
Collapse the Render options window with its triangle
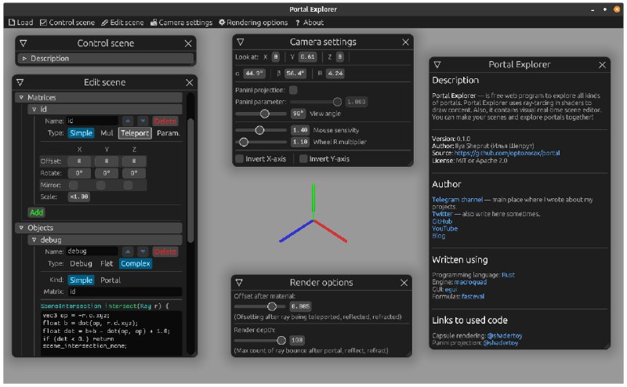click(239, 282)
